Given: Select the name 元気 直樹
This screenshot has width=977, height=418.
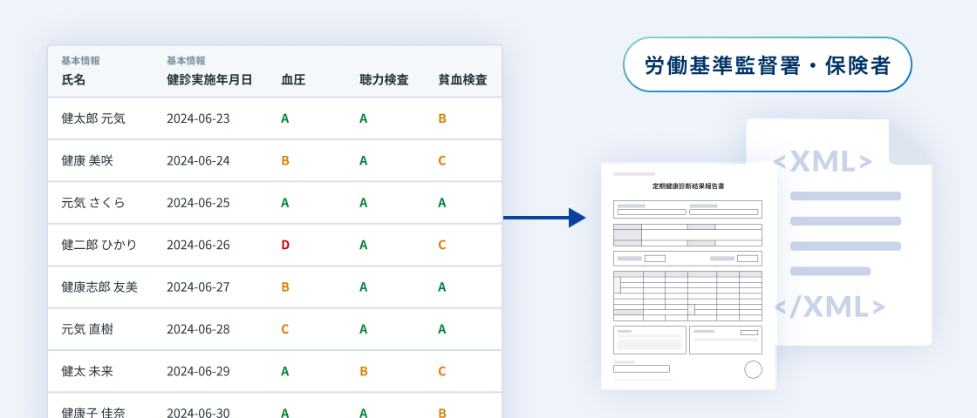Looking at the screenshot, I should pos(87,330).
